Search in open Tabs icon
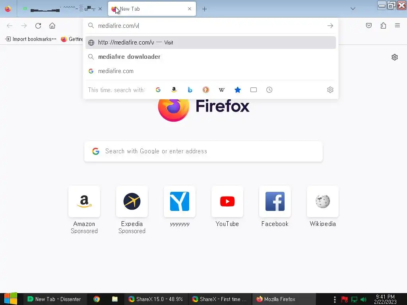The height and width of the screenshot is (305, 407). pos(254,90)
